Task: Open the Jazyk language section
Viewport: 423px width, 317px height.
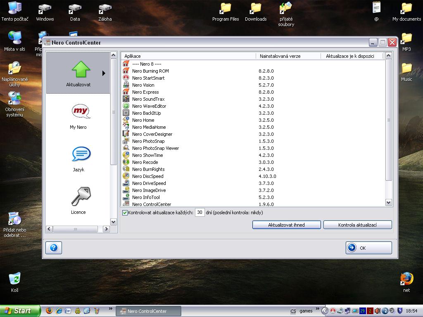Action: click(x=78, y=159)
